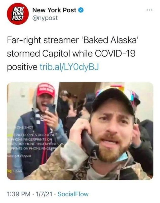The width and height of the screenshot is (160, 203).
Task: Click the 1/7/21 date
Action: click(x=44, y=194)
